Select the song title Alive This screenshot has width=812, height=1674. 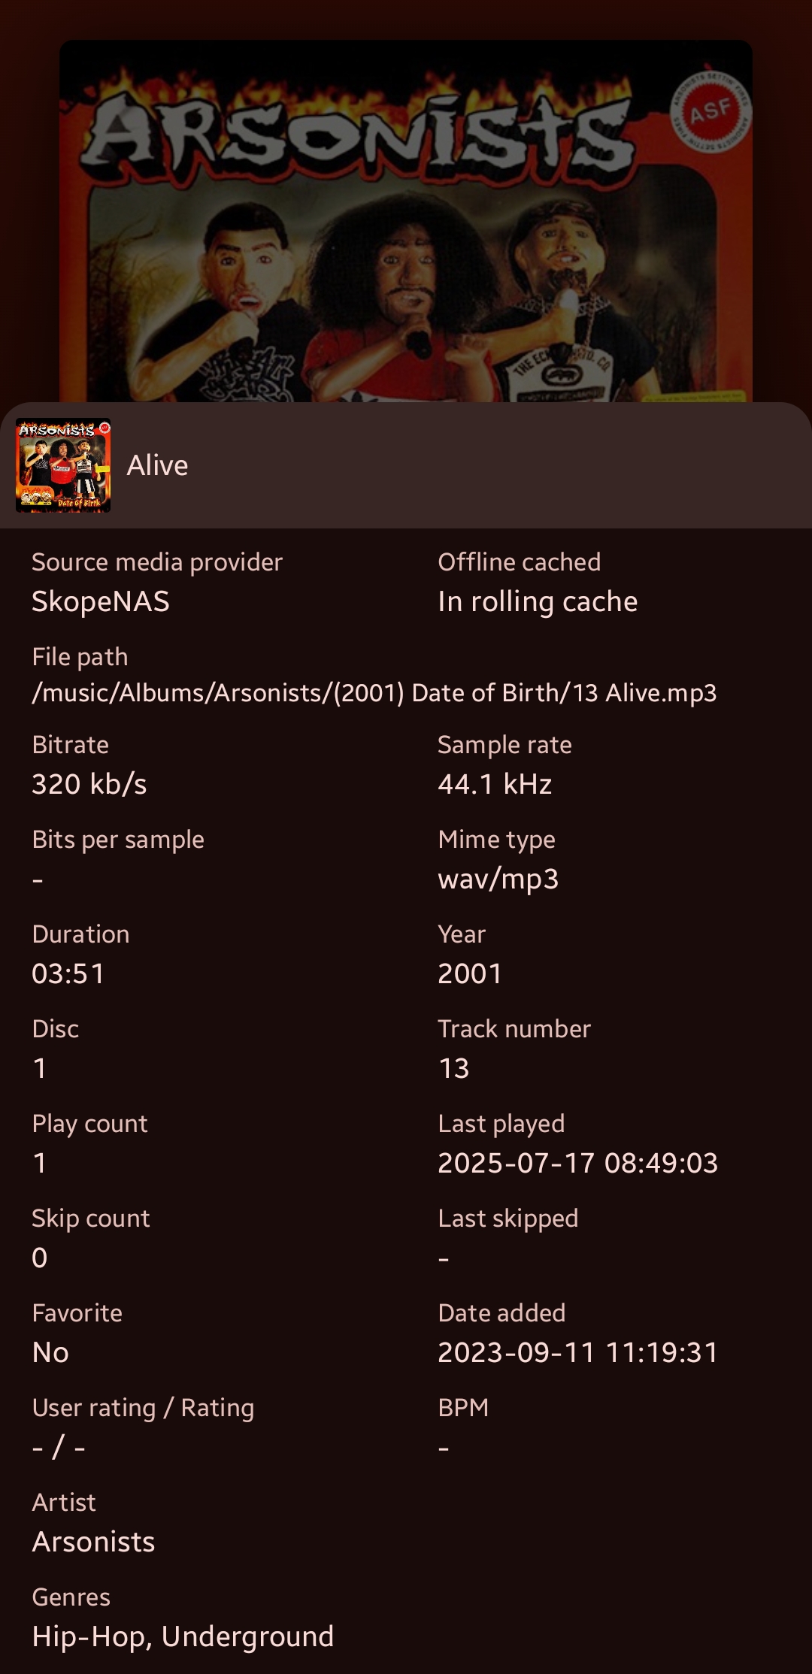pos(157,465)
